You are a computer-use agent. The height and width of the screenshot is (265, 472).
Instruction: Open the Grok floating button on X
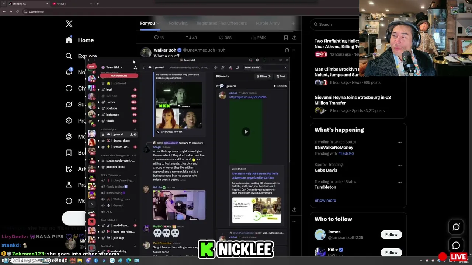pos(456,227)
